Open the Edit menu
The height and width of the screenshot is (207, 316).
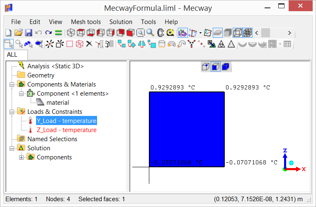[35, 22]
